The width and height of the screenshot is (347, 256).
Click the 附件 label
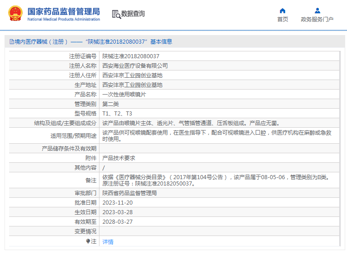pyautogui.click(x=91, y=158)
